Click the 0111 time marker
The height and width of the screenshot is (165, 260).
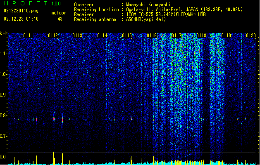pyautogui.click(x=28, y=35)
